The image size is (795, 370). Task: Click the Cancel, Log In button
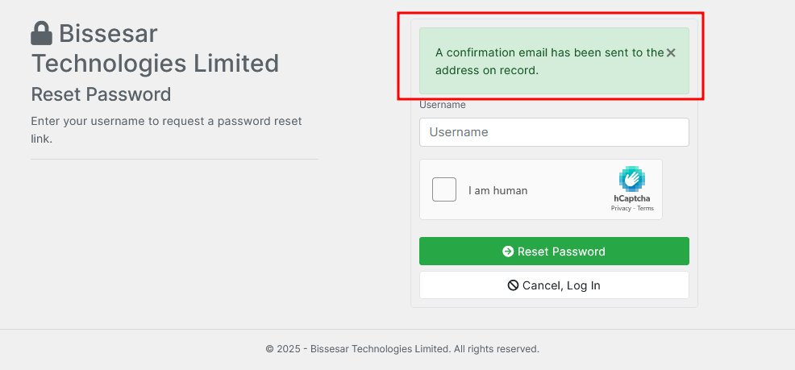click(554, 285)
